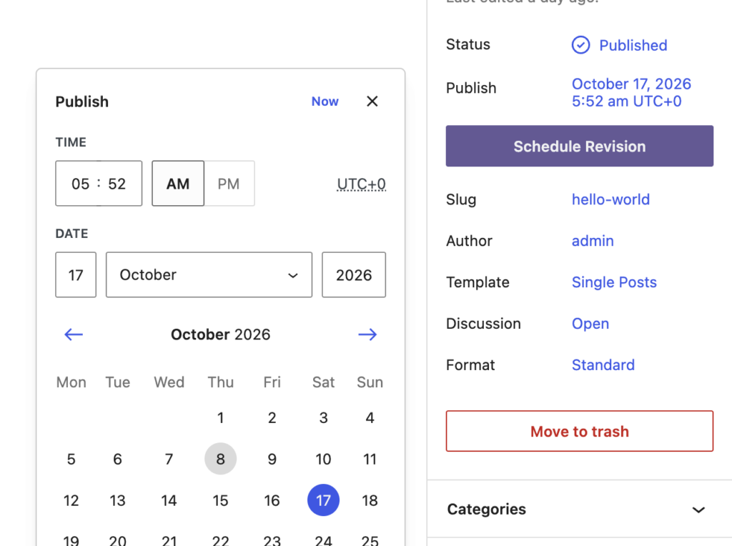Click the year field showing 2026
The width and height of the screenshot is (732, 546).
354,275
